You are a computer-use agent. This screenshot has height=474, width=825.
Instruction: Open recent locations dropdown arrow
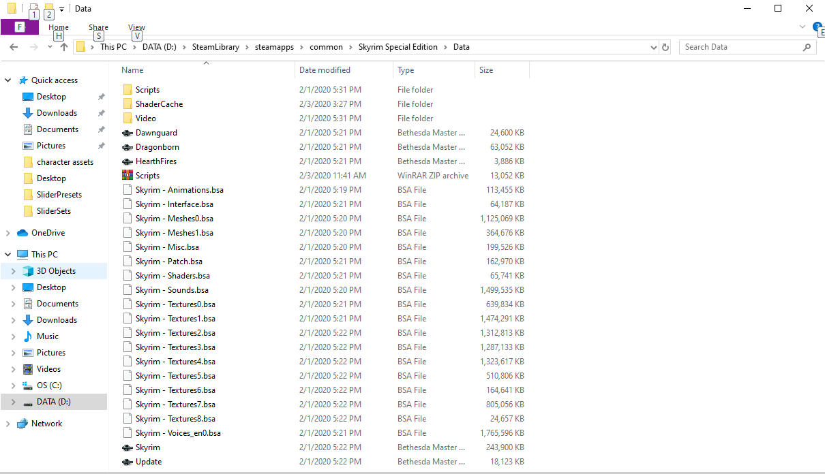click(50, 47)
